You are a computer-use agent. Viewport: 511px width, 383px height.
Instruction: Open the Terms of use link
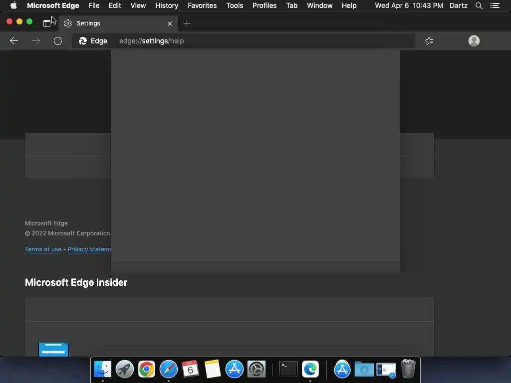point(43,249)
